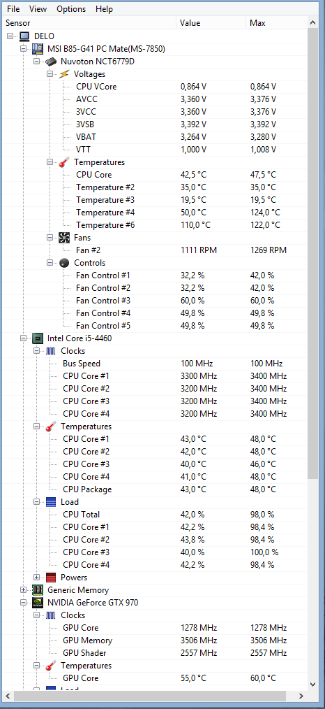Click the vertical scrollbar down arrow
The width and height of the screenshot is (325, 709).
tap(312, 685)
